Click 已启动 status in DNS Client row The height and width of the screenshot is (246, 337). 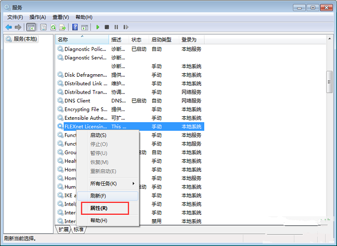point(139,100)
